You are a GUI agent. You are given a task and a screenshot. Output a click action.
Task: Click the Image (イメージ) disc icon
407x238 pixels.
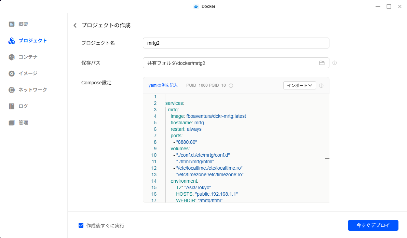point(11,74)
